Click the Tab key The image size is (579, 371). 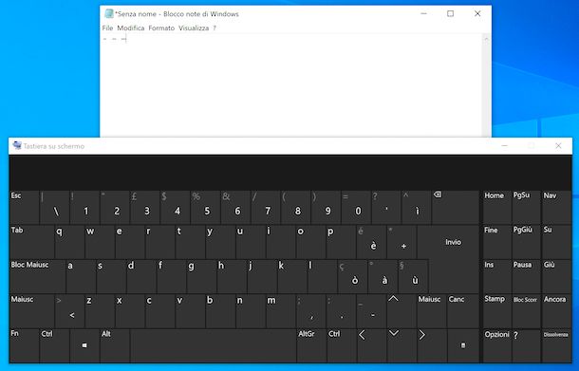[31, 242]
